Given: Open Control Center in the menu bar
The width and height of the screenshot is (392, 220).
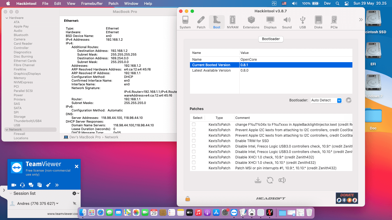Looking at the screenshot, I should (x=346, y=3).
